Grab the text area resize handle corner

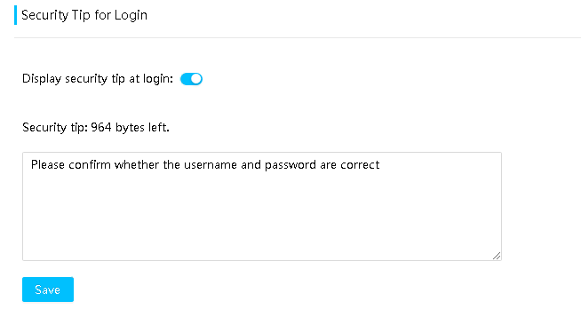click(x=497, y=256)
